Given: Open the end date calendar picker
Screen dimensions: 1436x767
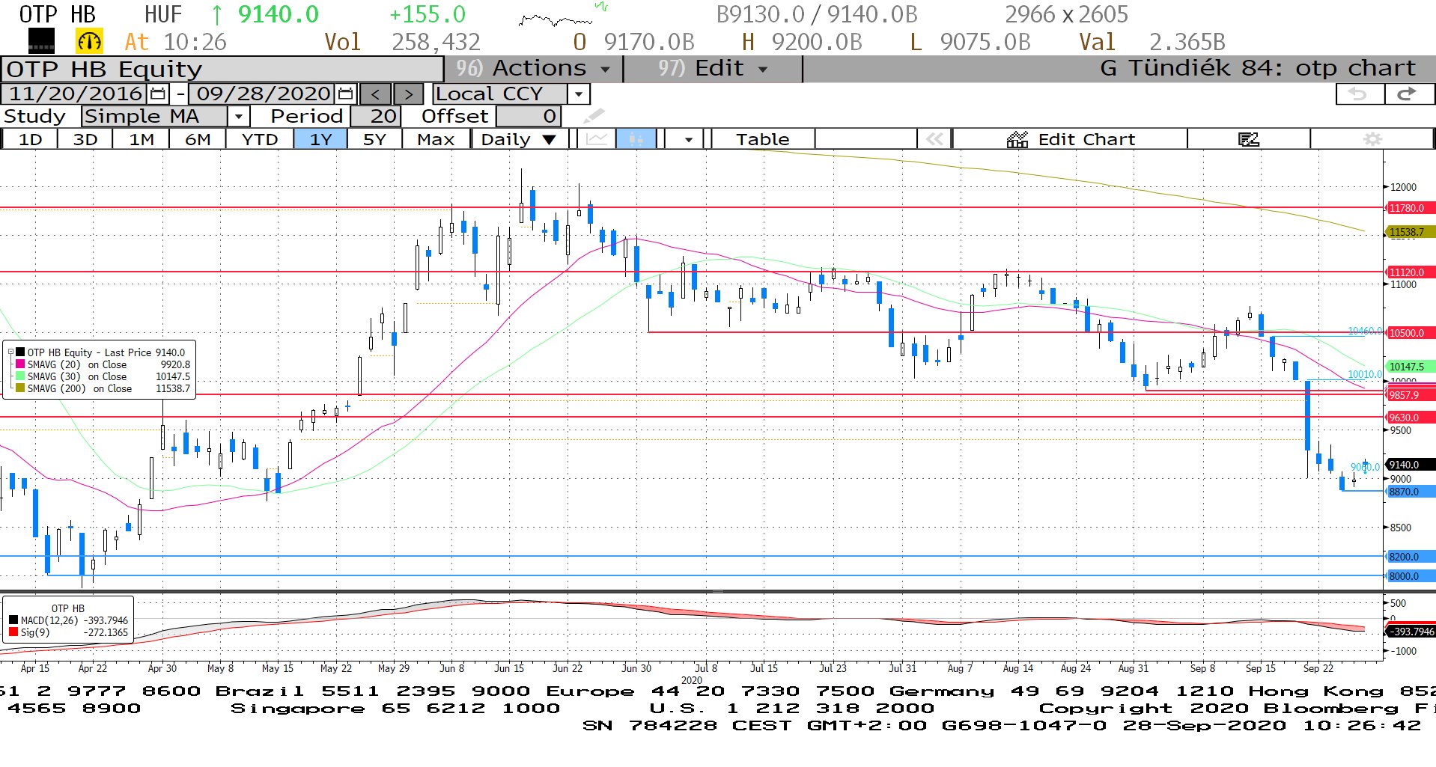Looking at the screenshot, I should [x=345, y=94].
